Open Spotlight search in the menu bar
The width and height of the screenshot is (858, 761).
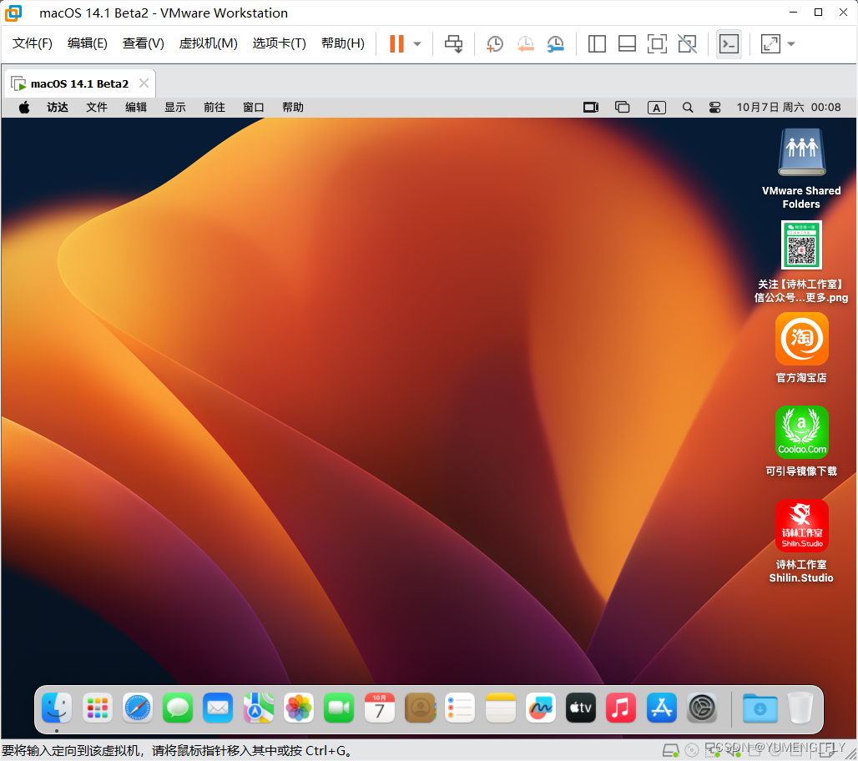[x=687, y=107]
